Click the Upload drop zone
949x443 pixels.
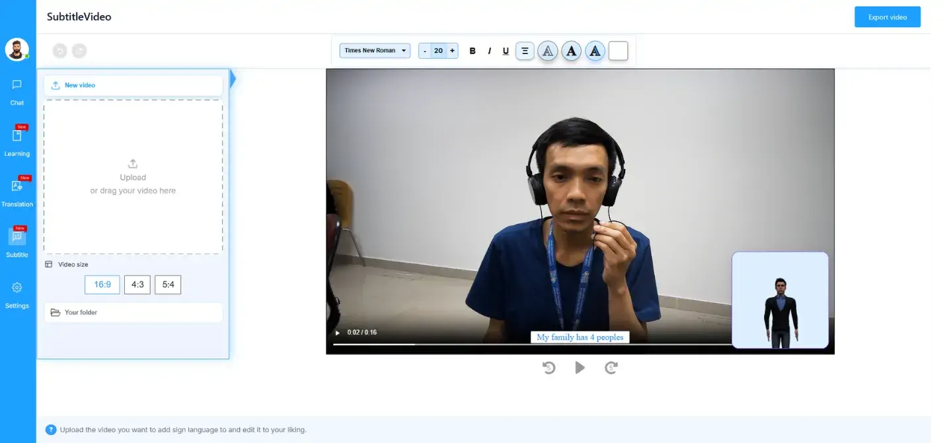pos(133,177)
